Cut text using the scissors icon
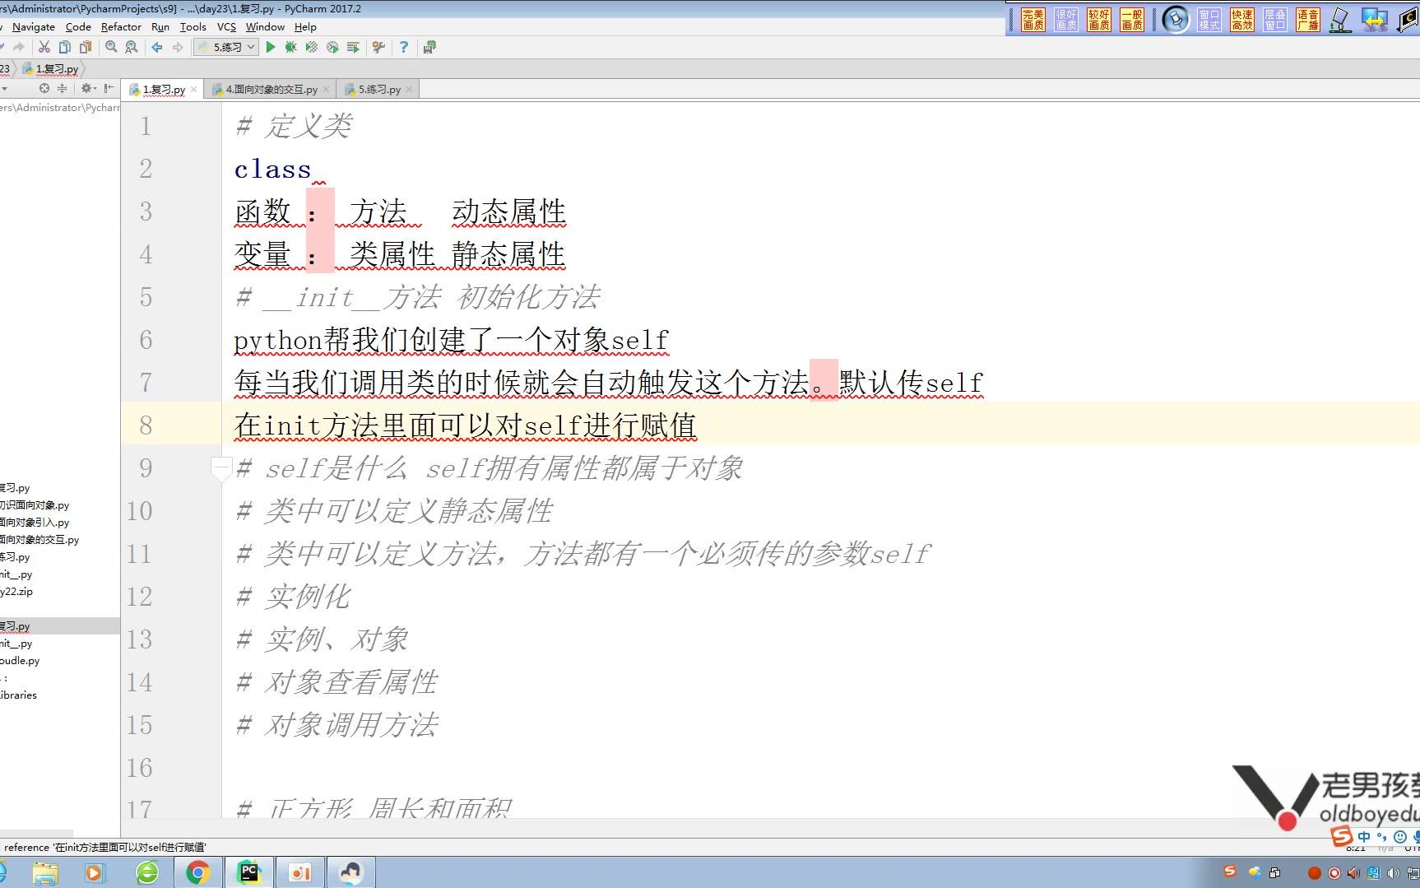The height and width of the screenshot is (888, 1420). coord(44,47)
